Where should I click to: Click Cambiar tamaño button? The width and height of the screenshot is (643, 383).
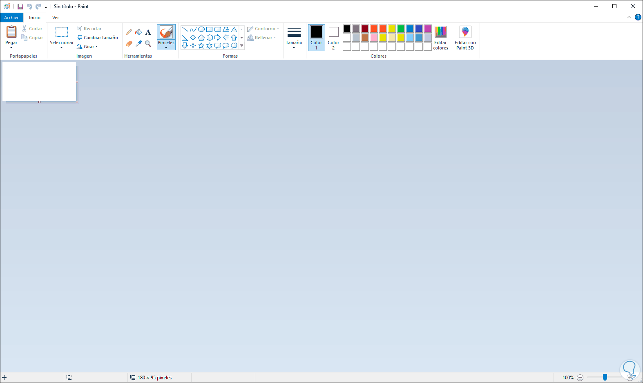pos(97,38)
